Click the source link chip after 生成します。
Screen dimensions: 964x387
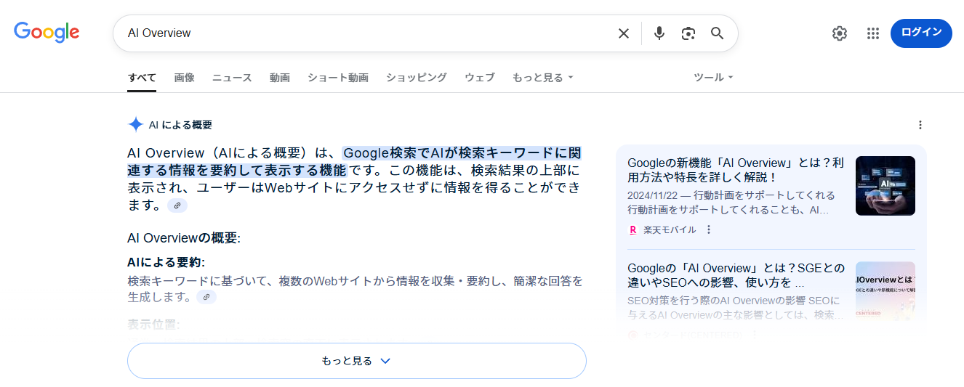tap(206, 297)
